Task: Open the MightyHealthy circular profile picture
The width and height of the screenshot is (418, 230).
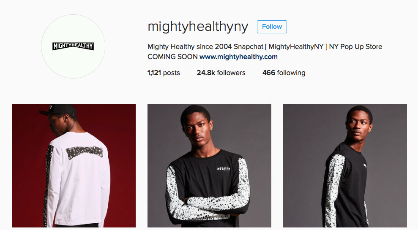Action: point(73,46)
